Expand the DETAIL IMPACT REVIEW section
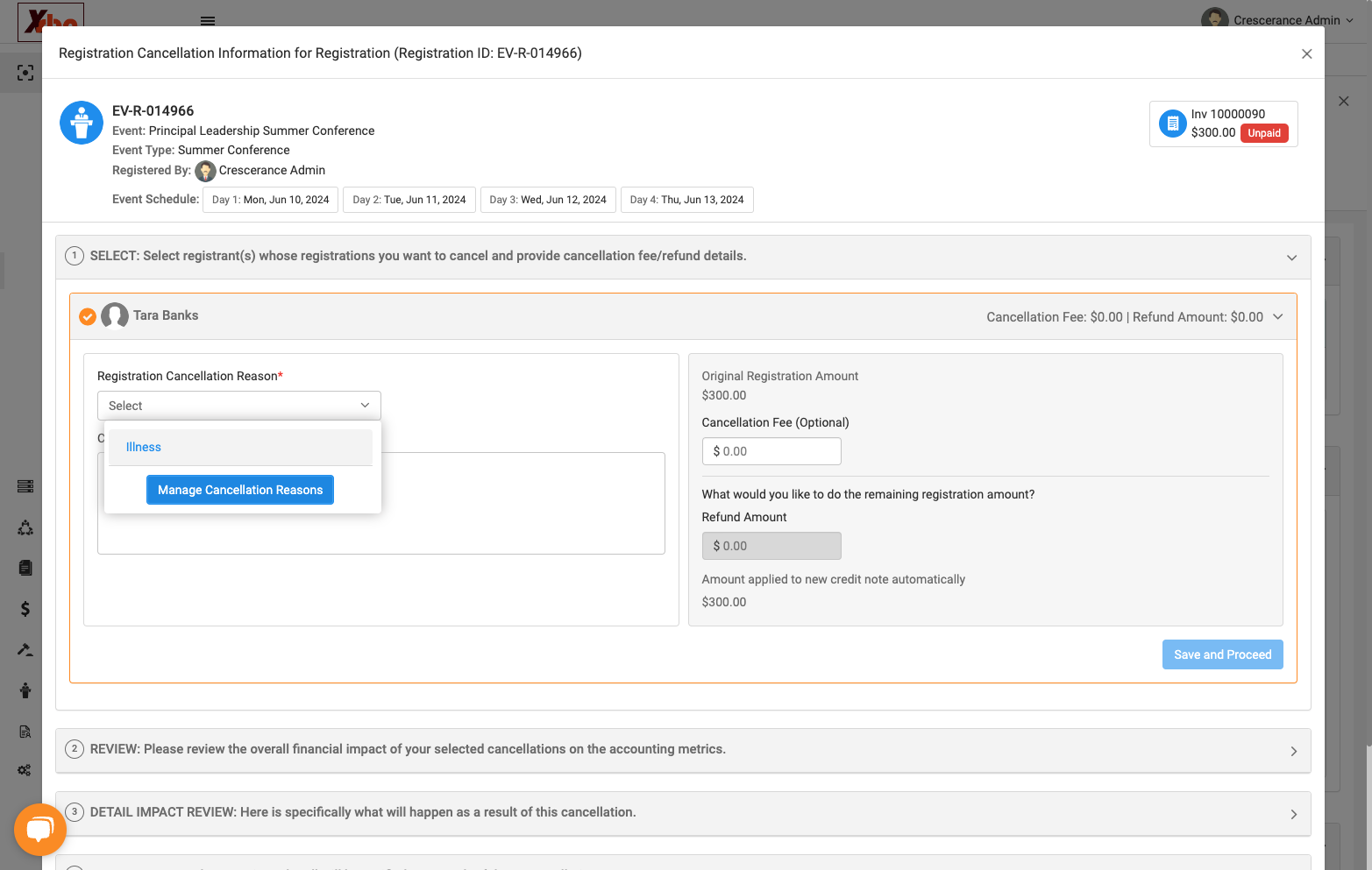This screenshot has width=1372, height=870. (x=1293, y=815)
